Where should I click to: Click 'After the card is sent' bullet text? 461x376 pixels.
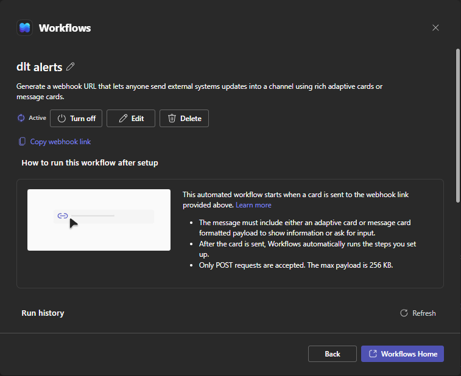point(308,249)
